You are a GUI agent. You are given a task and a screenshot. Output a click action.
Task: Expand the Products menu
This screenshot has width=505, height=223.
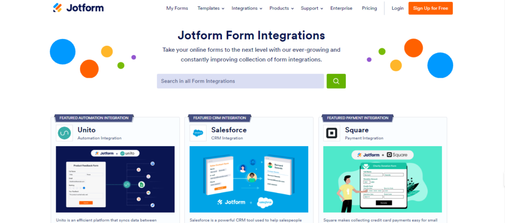click(x=282, y=8)
